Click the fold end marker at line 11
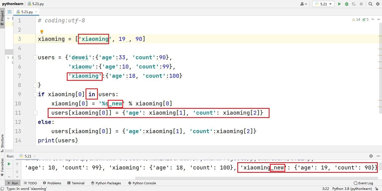 [35, 113]
